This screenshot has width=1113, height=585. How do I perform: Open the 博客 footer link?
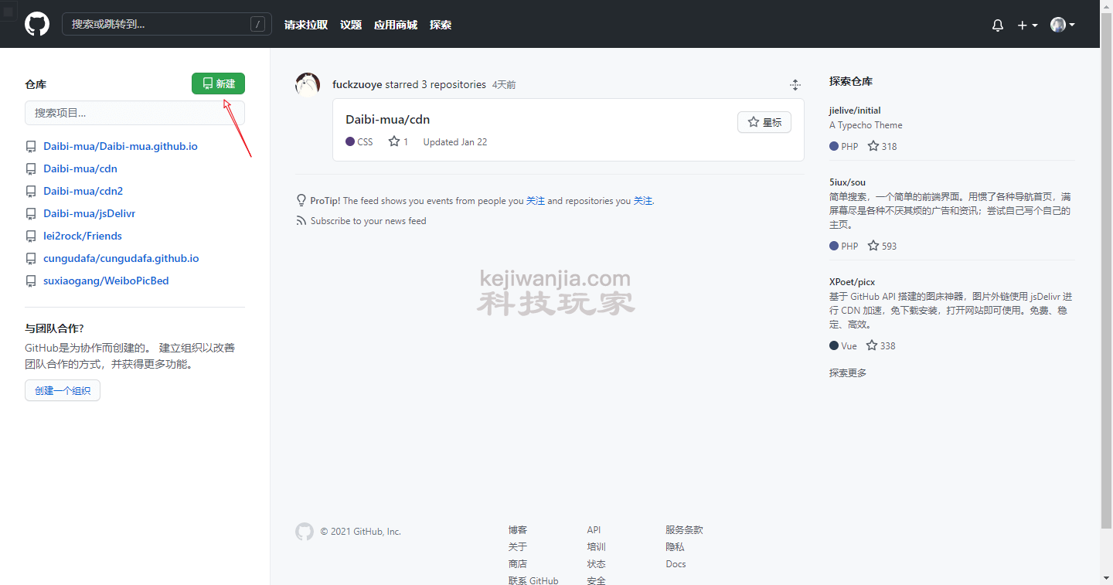tap(518, 530)
